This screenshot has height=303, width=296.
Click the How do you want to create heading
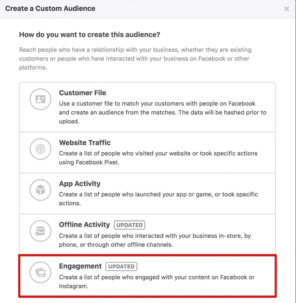point(89,35)
